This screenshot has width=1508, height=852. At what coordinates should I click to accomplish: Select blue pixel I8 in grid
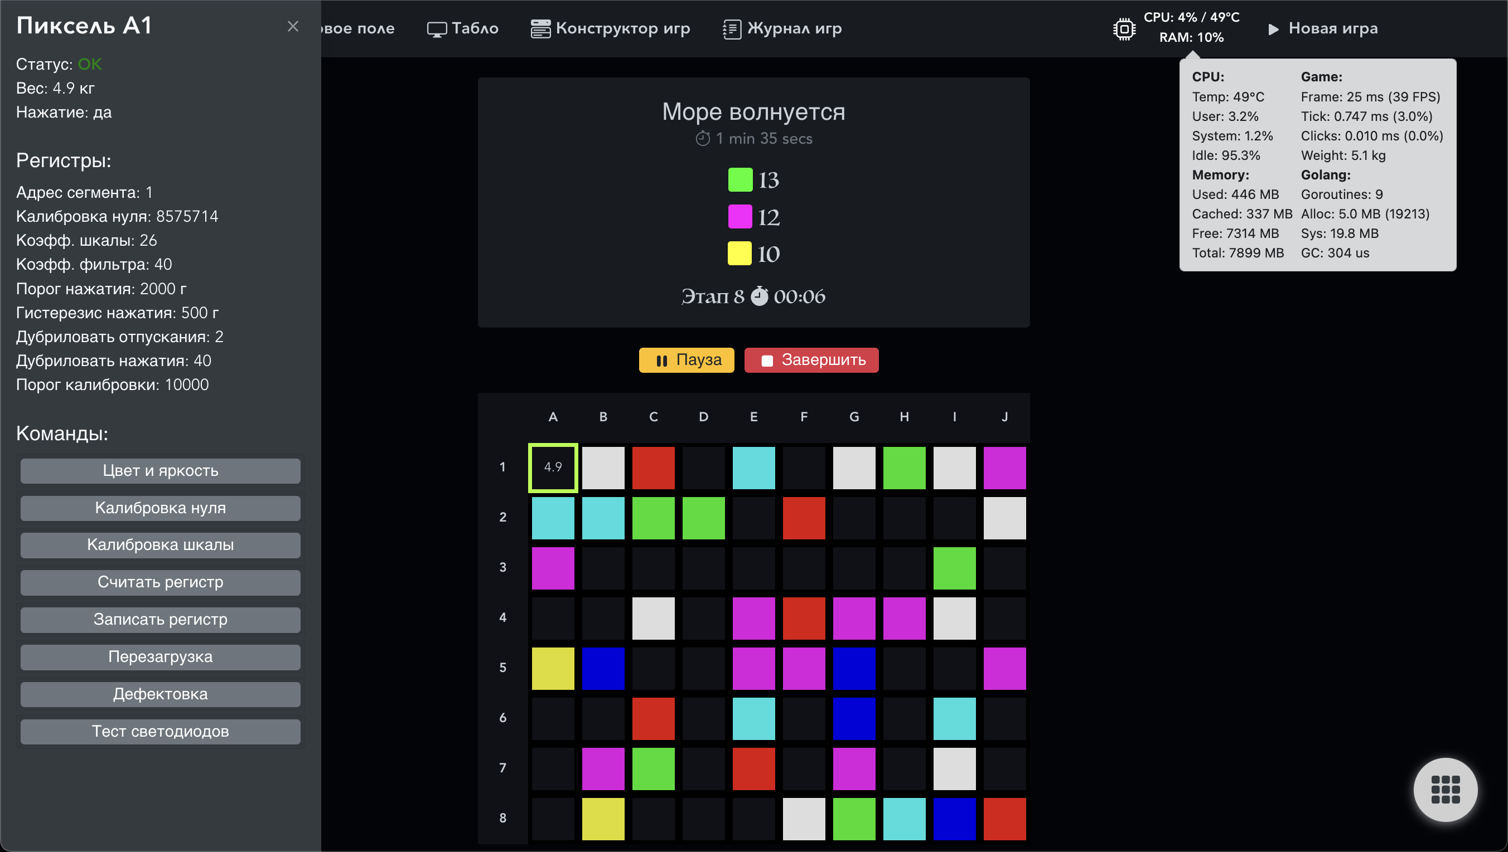[x=955, y=819]
